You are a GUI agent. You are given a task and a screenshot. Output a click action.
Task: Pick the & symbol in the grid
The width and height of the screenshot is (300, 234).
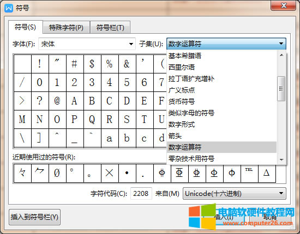(x=127, y=64)
